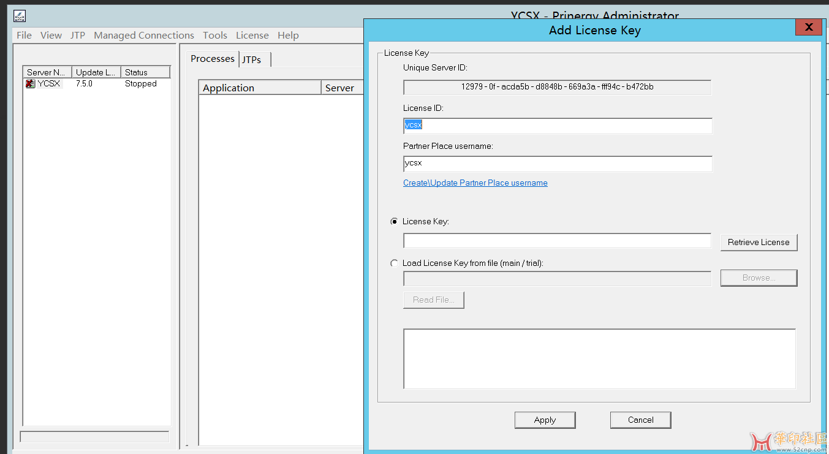The height and width of the screenshot is (454, 829).
Task: Select Load License Key from file radio
Action: coord(394,263)
